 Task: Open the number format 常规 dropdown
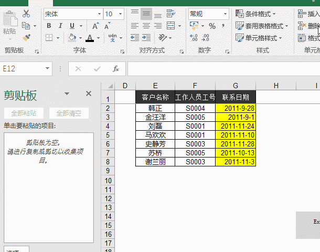[225, 14]
